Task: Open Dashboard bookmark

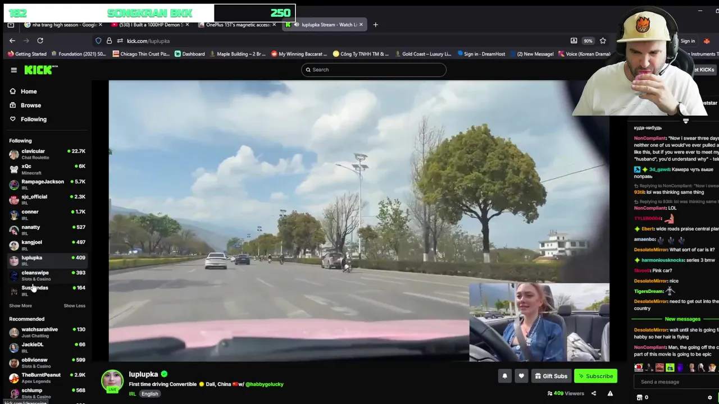Action: coord(189,54)
